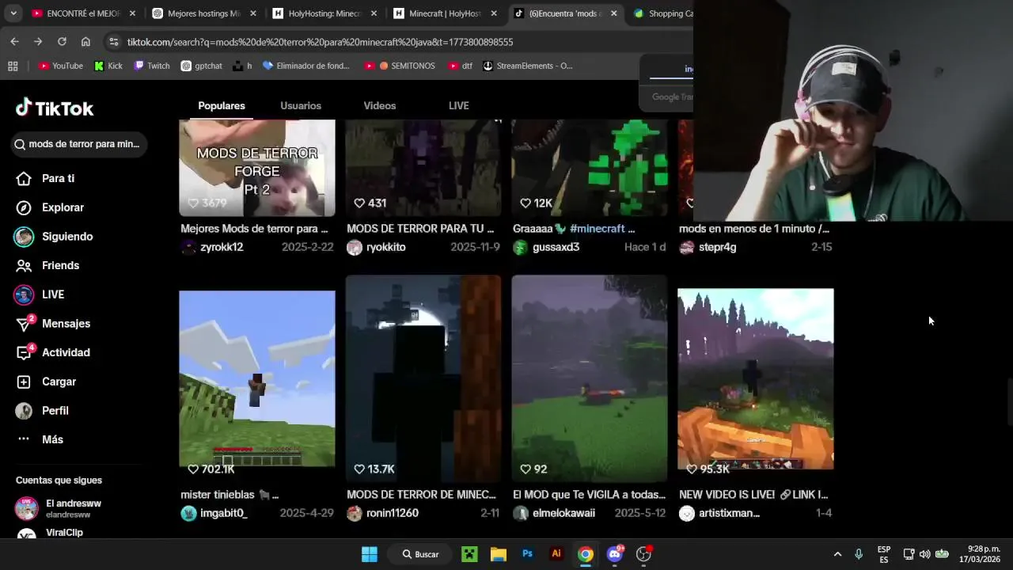Viewport: 1013px width, 570px height.
Task: Switch to the Shopping Ca browser tab
Action: [662, 13]
